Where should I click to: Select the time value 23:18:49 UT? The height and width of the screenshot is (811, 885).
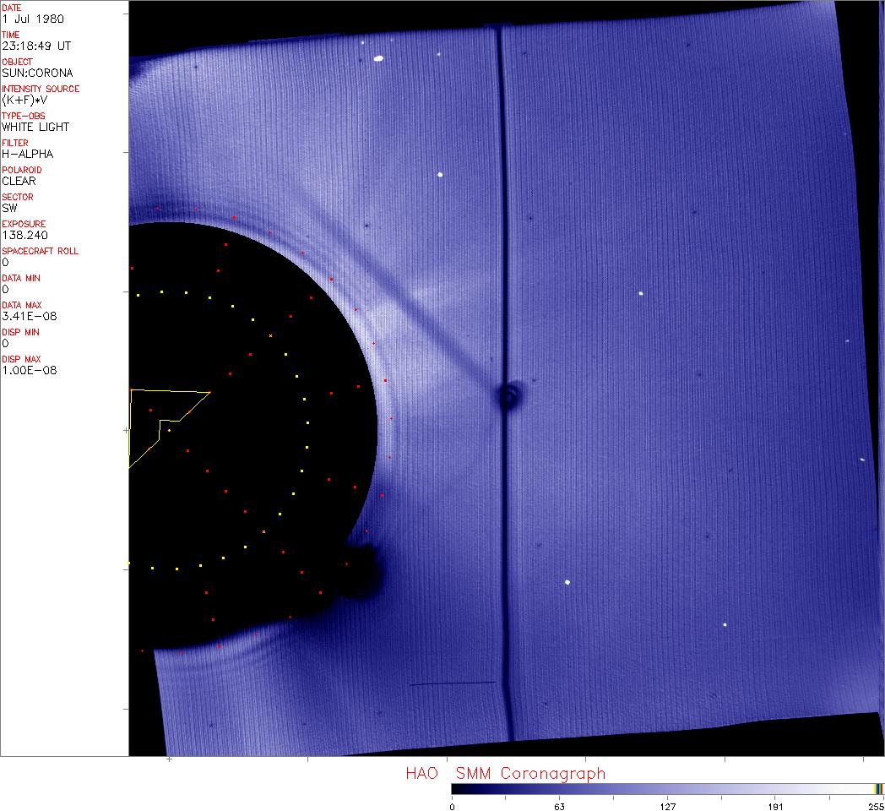(x=34, y=46)
